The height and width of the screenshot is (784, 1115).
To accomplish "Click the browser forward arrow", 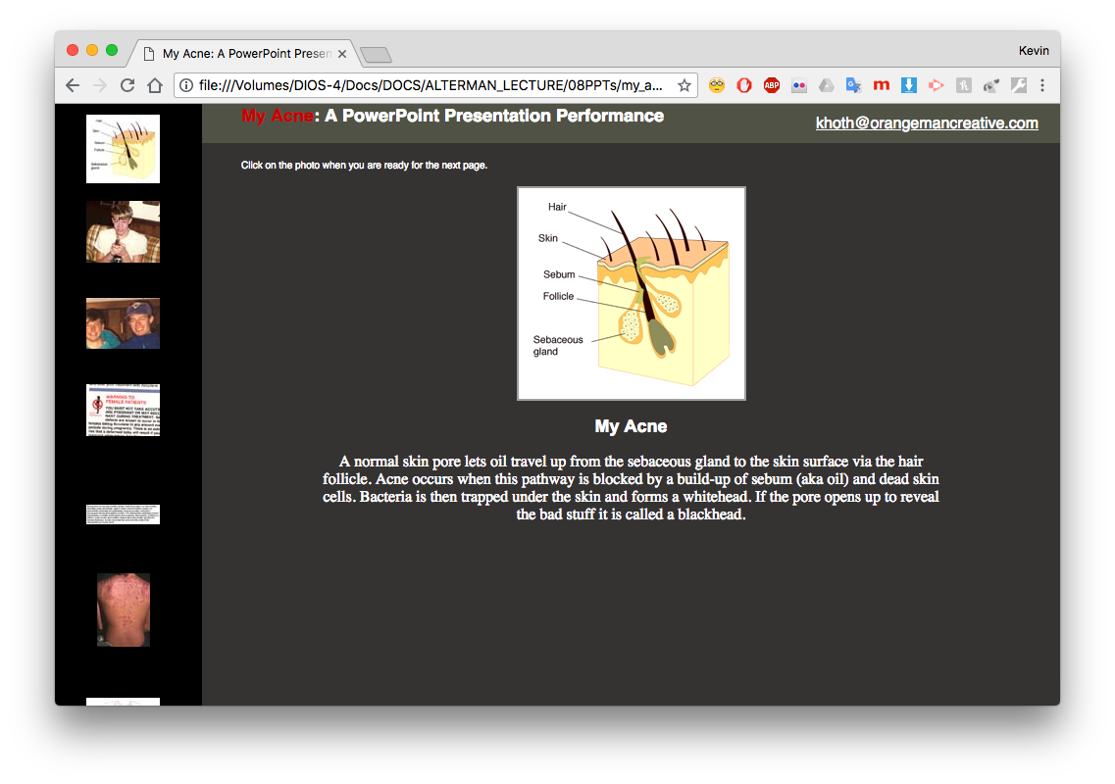I will pyautogui.click(x=100, y=85).
